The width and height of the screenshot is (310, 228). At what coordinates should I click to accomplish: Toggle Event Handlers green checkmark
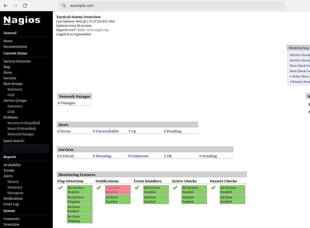coord(137,187)
